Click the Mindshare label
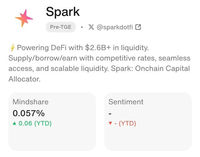200x157 pixels. pyautogui.click(x=31, y=102)
